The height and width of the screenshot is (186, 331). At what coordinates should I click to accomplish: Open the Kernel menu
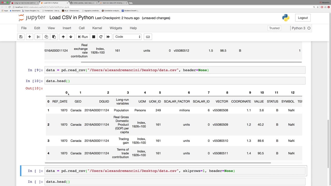(97, 28)
